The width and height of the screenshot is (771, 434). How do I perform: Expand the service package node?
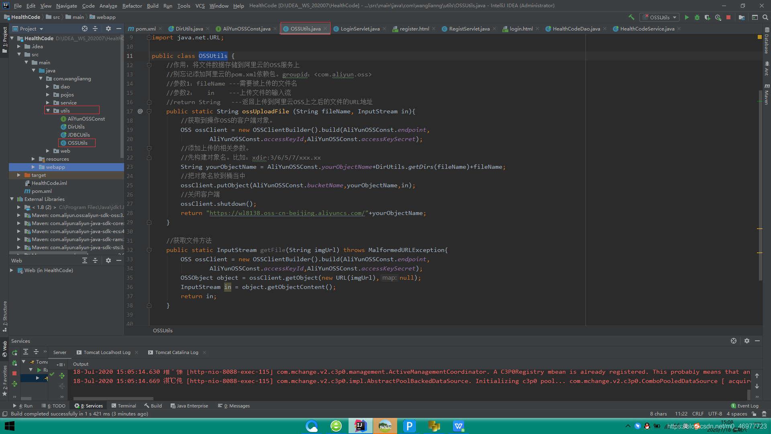48,102
